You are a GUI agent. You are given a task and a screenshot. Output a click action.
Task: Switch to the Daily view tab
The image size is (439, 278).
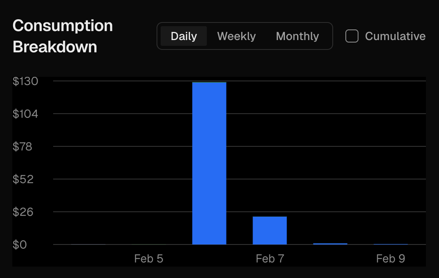coord(184,36)
